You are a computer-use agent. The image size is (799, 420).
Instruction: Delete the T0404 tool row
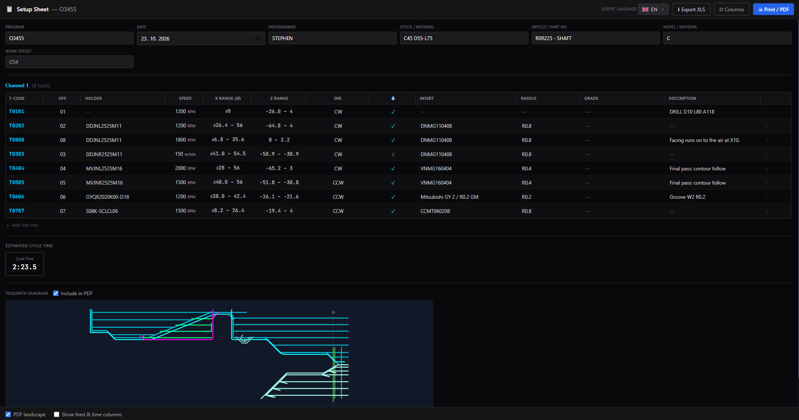pos(767,169)
